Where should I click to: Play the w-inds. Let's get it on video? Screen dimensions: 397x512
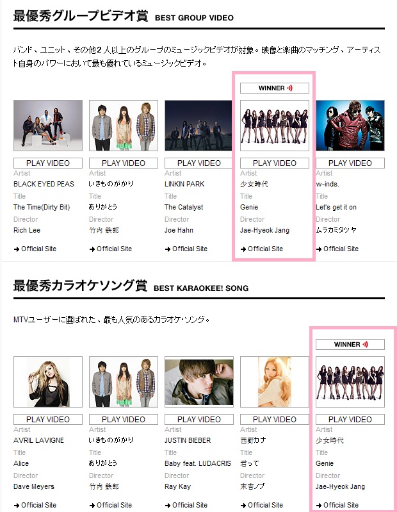pos(350,163)
